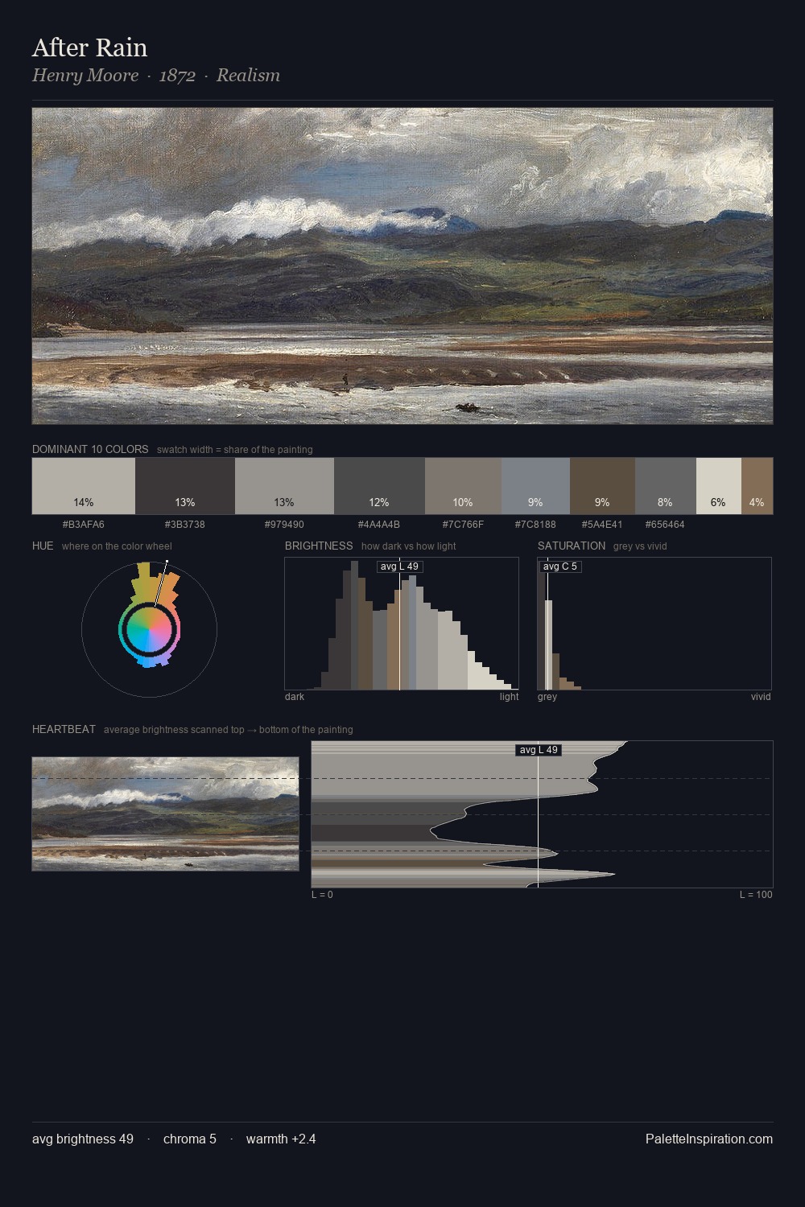Click the 14% swatch #B3AFA6
The width and height of the screenshot is (805, 1207).
(84, 486)
